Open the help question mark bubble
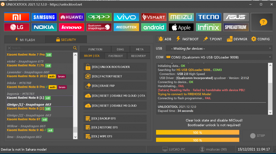 pyautogui.click(x=263, y=22)
